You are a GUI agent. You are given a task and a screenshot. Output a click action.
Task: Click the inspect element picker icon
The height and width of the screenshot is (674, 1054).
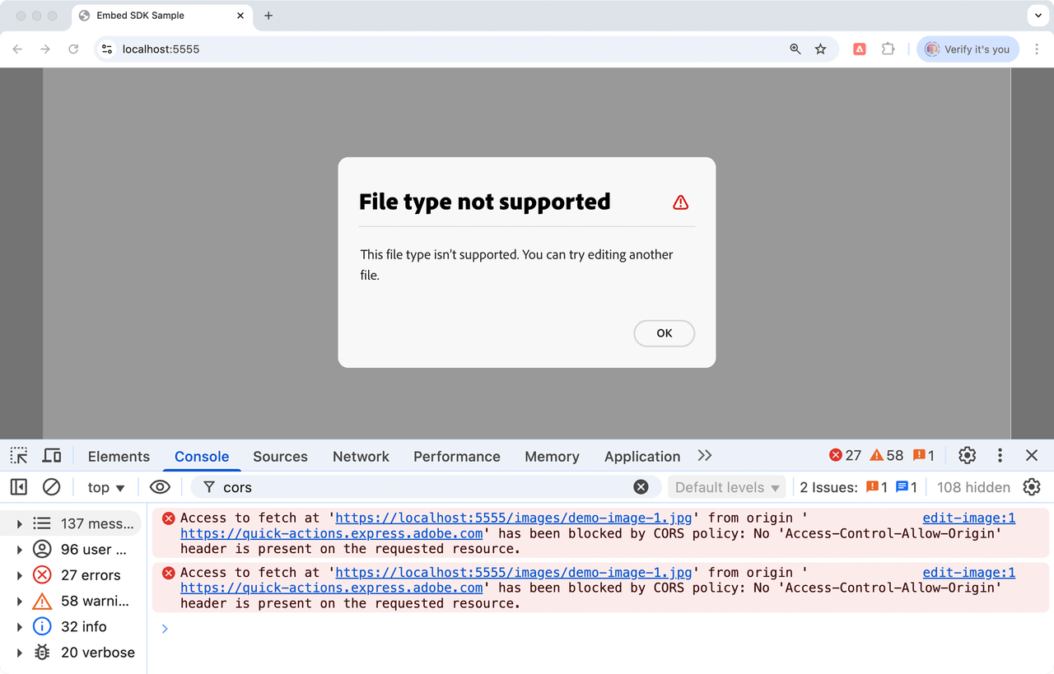19,456
